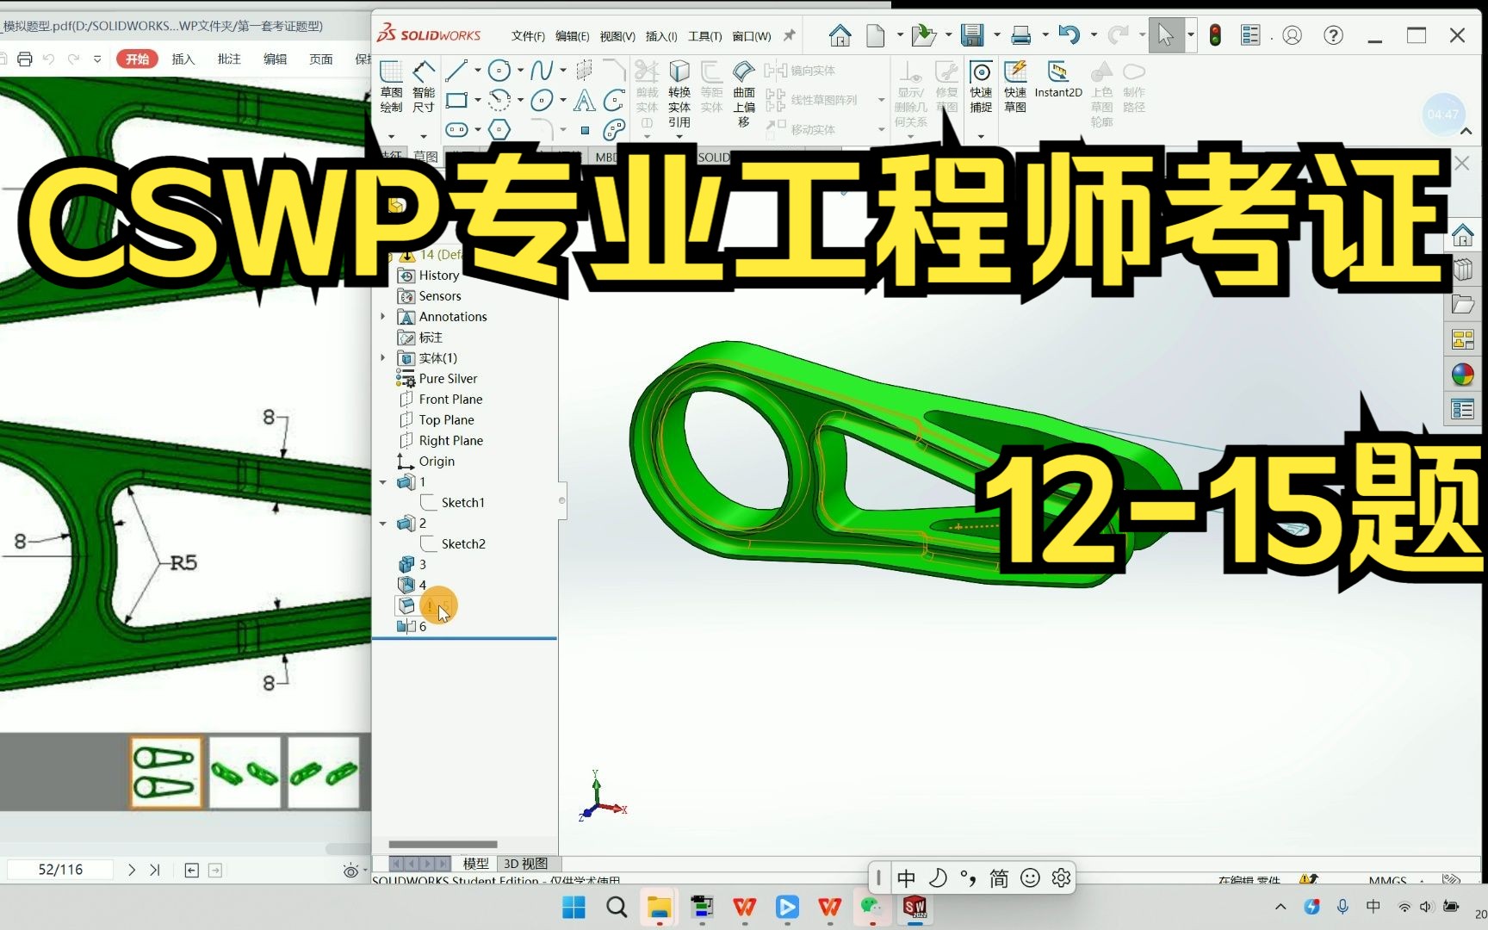Viewport: 1488px width, 930px height.
Task: Click SolidWorks Home icon in title bar
Action: (x=840, y=35)
